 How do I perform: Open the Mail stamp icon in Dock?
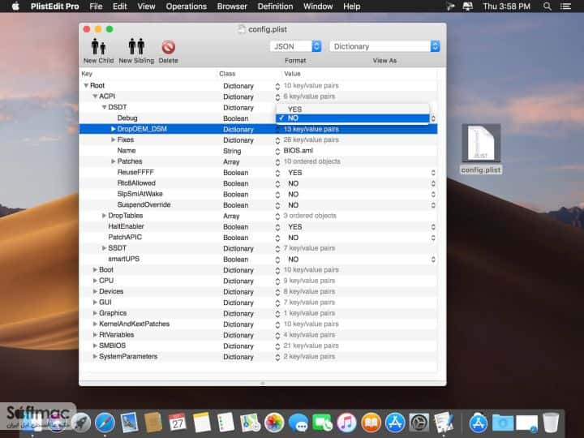[x=129, y=423]
